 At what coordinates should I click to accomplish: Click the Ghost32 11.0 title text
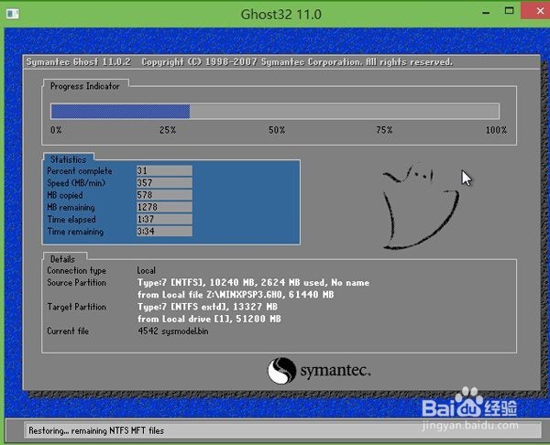(281, 15)
